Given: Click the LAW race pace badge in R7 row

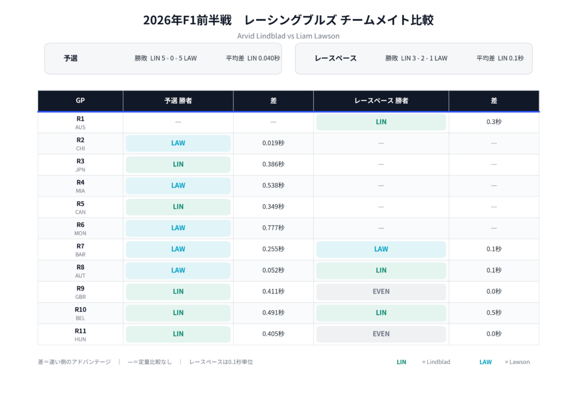Looking at the screenshot, I should point(381,249).
